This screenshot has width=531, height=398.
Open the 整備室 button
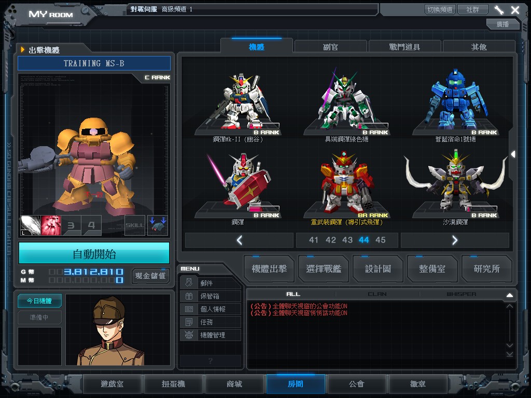point(432,269)
